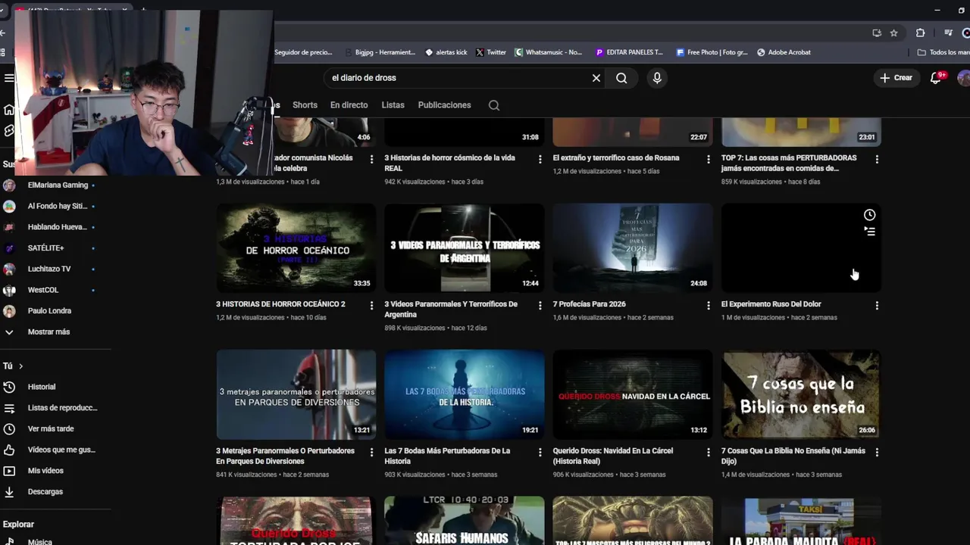Open the EDITAR PANELES T... bookmark
The height and width of the screenshot is (545, 970).
point(629,52)
